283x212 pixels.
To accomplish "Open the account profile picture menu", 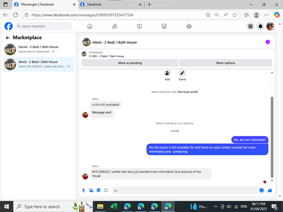I will [270, 26].
